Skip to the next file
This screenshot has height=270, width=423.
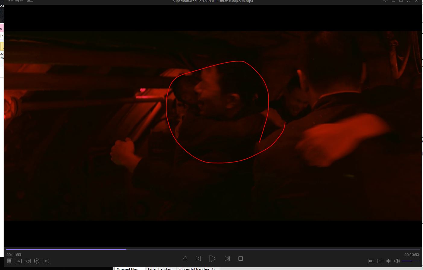pos(227,259)
